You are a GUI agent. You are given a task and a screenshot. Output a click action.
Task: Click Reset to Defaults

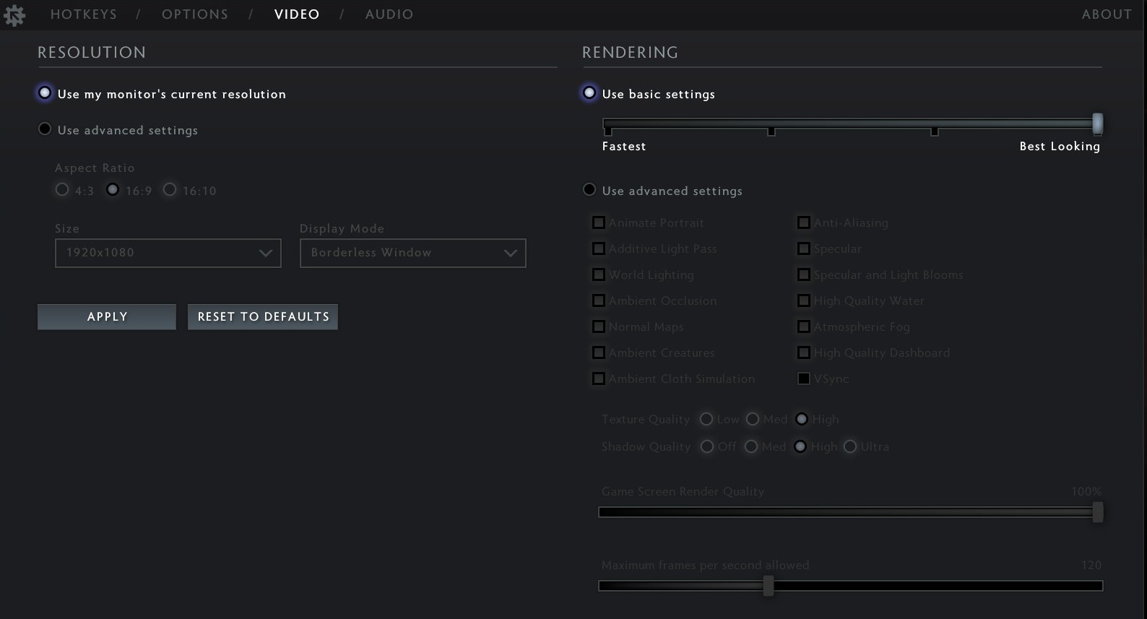263,317
